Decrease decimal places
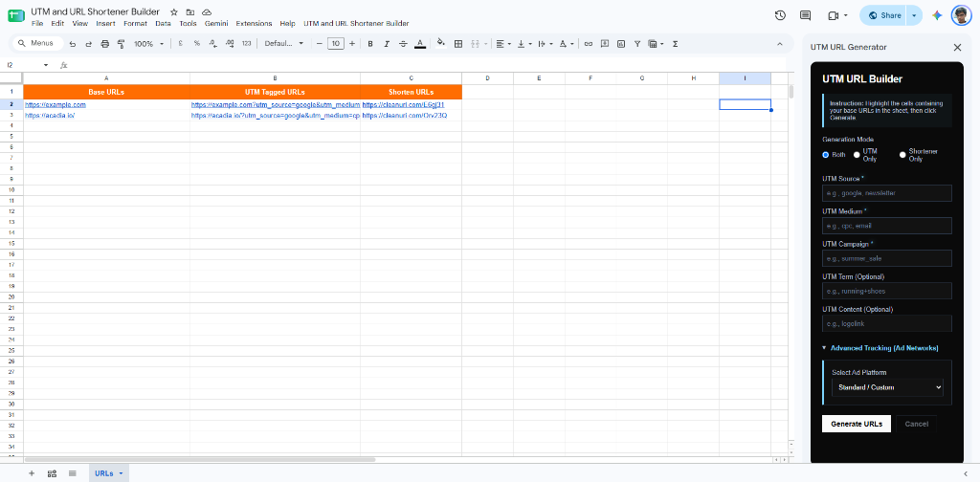Screen dimensions: 980x482 pos(213,44)
